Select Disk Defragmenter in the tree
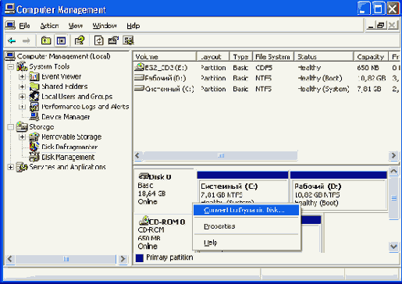 pyautogui.click(x=69, y=147)
